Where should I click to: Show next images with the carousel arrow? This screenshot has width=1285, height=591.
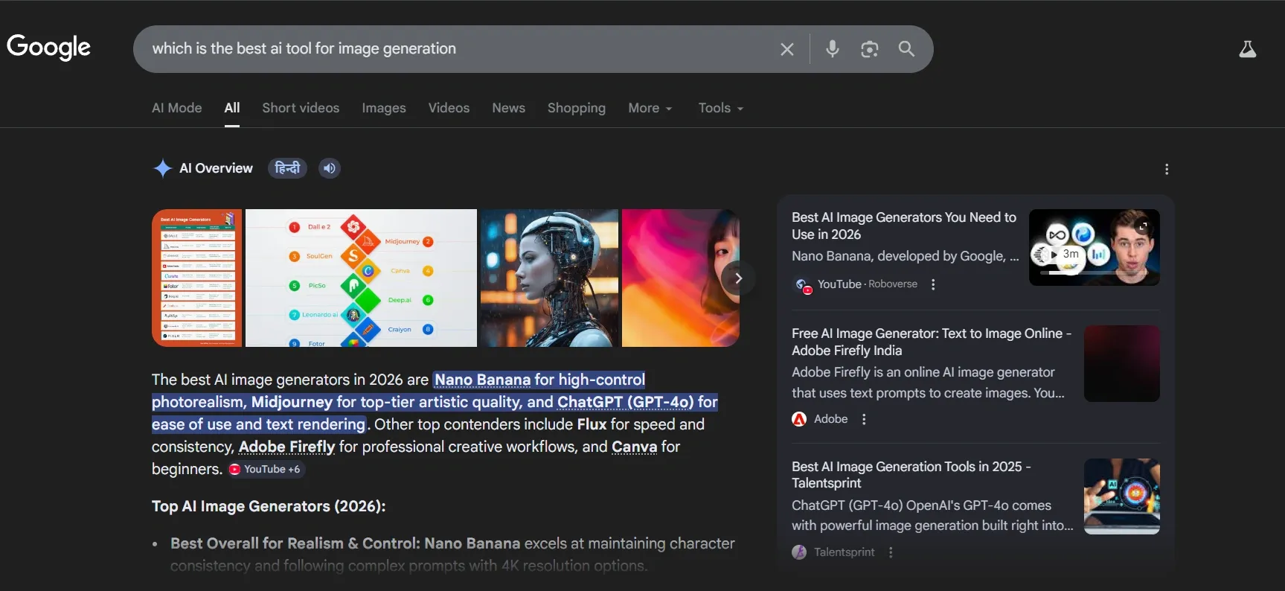[x=738, y=278]
